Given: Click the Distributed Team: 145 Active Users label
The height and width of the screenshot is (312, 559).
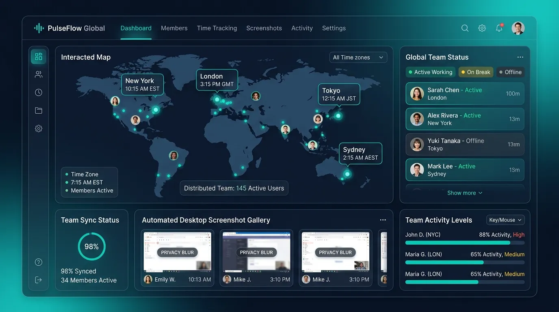Looking at the screenshot, I should pyautogui.click(x=234, y=188).
